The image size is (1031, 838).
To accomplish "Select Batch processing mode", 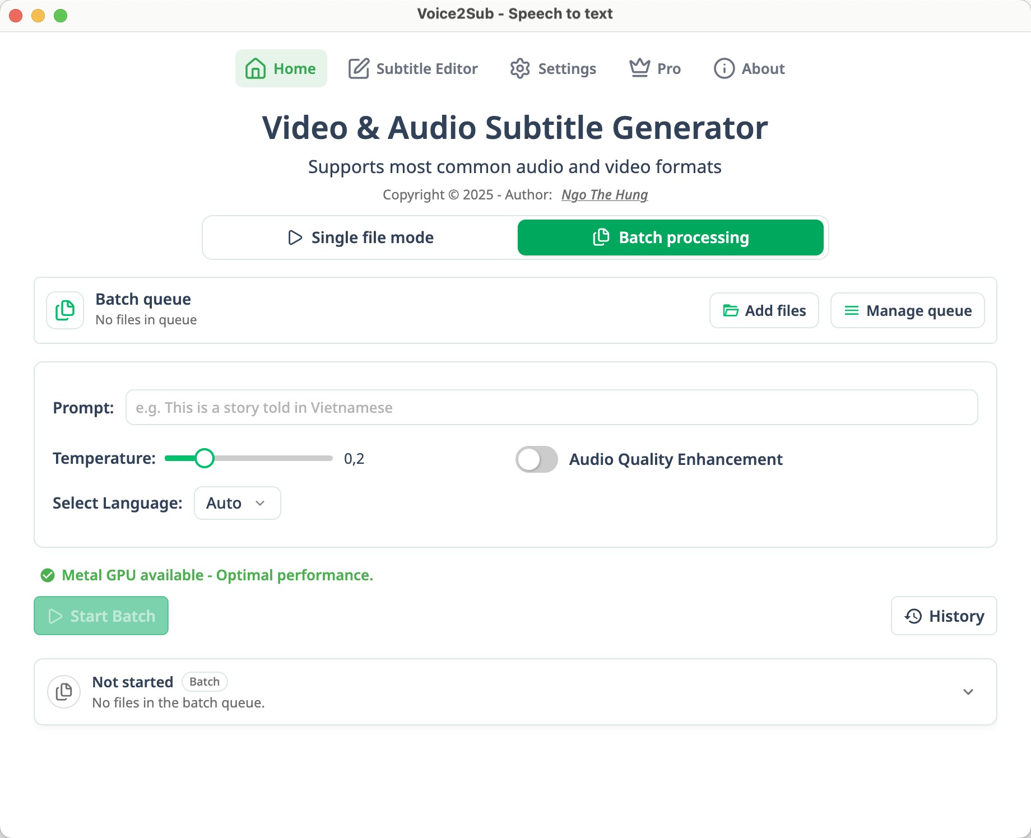I will click(671, 238).
